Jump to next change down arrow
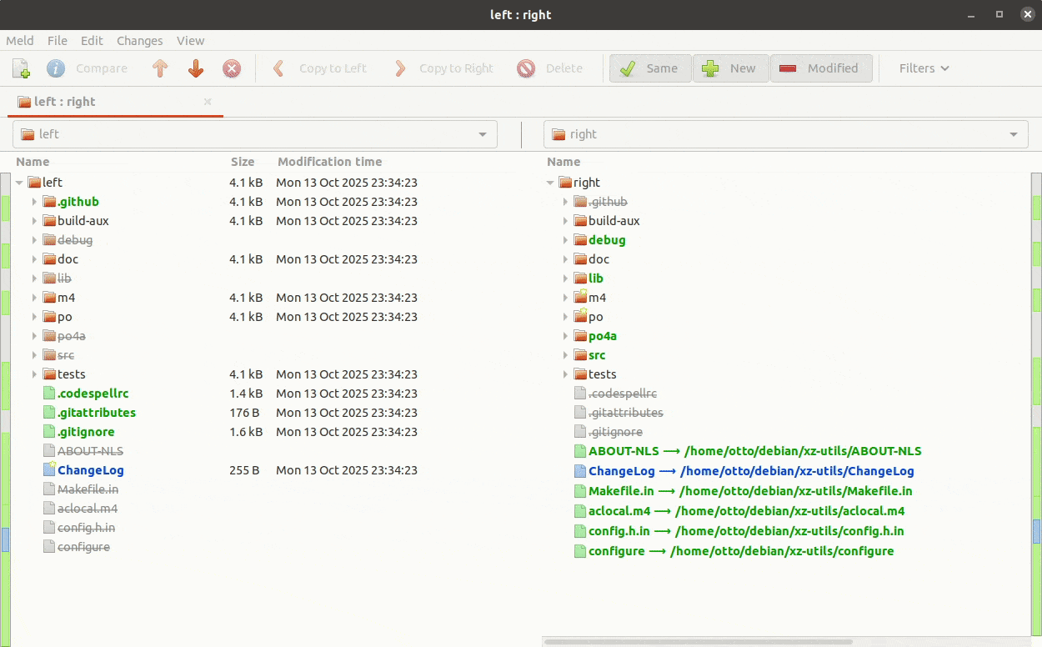The height and width of the screenshot is (647, 1042). pyautogui.click(x=196, y=68)
